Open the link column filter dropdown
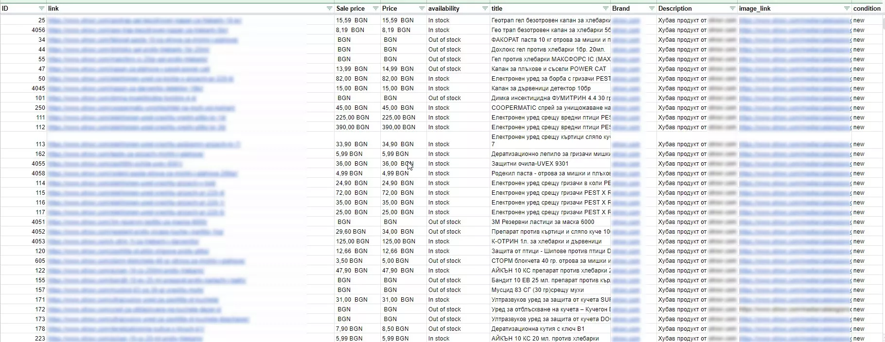This screenshot has width=885, height=342. (329, 9)
